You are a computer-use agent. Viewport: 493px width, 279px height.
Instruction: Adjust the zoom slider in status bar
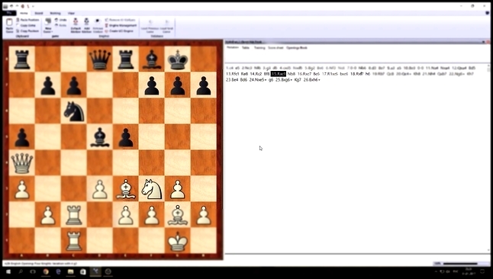460,264
